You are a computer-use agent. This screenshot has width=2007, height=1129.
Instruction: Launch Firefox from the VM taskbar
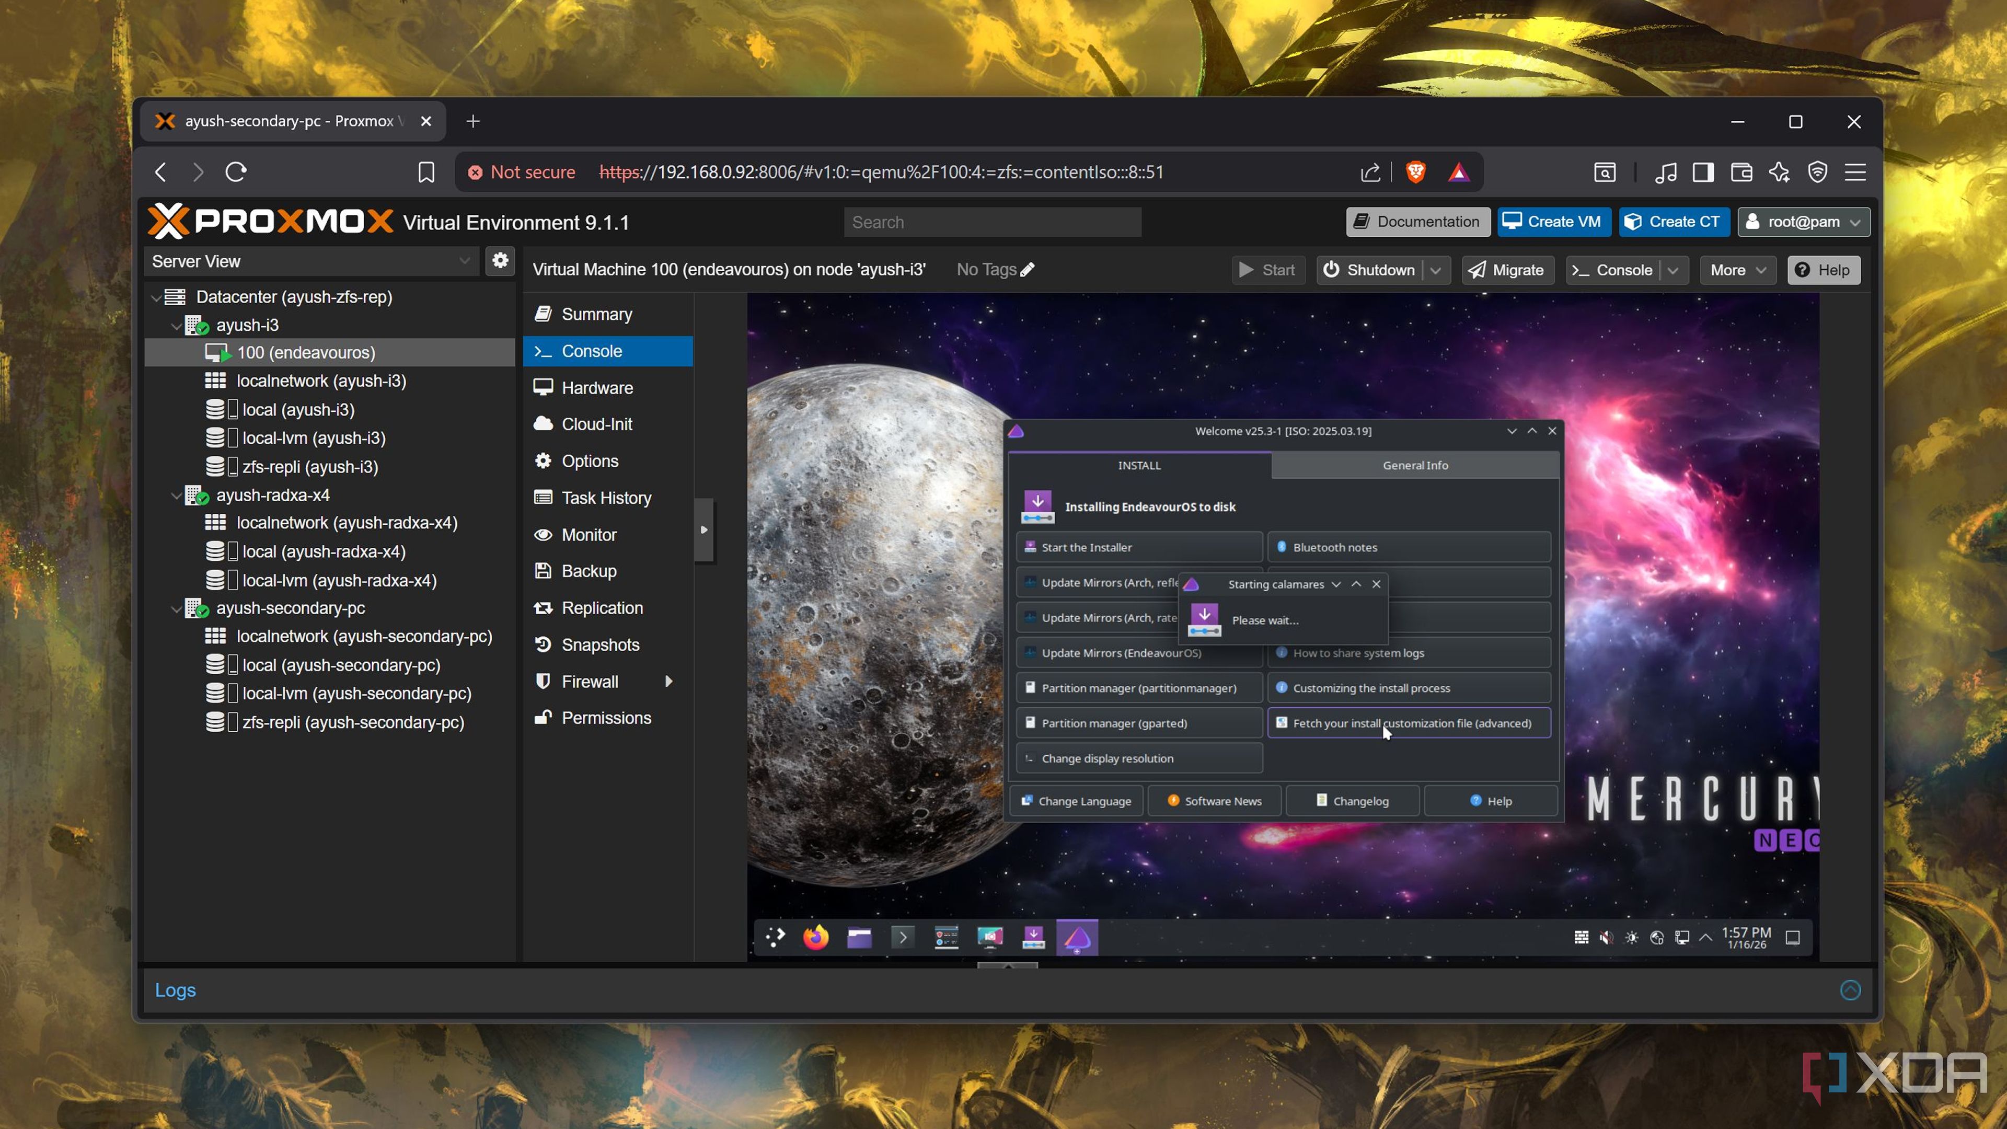pos(816,937)
